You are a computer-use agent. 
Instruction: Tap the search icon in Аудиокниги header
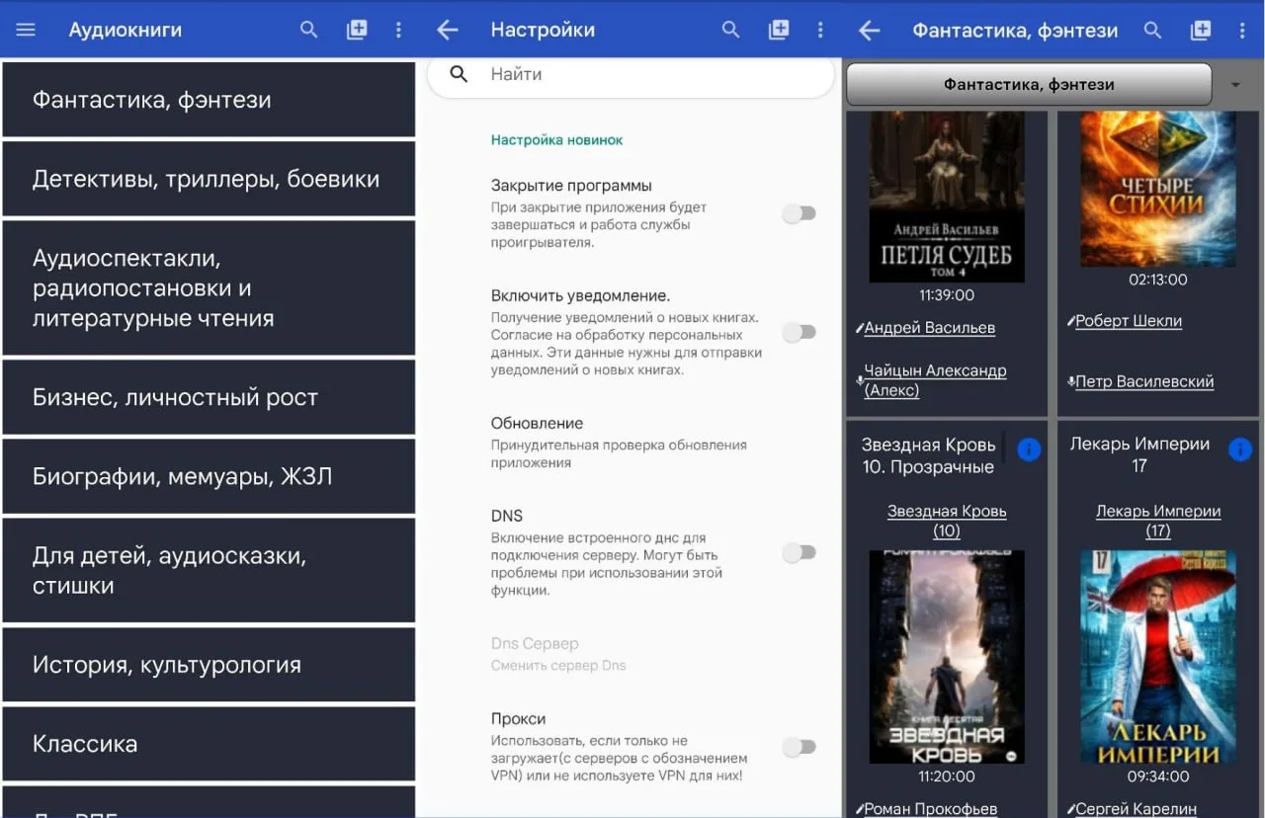click(x=309, y=30)
